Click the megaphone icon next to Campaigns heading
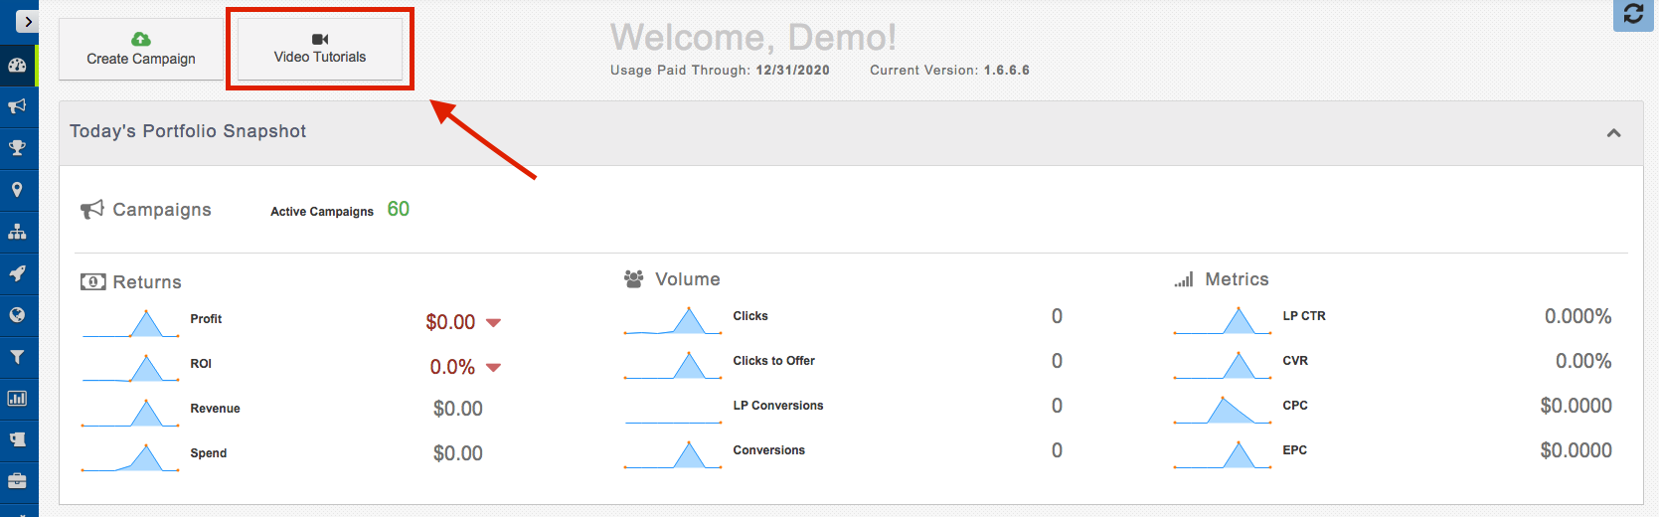 [x=91, y=210]
